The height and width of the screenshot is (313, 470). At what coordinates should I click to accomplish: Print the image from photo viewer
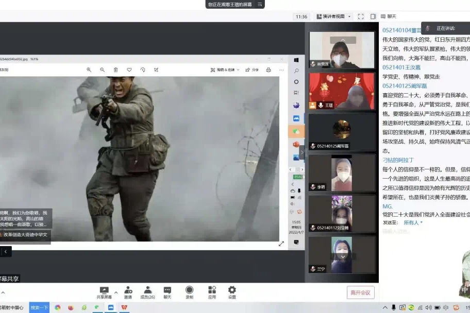[x=268, y=70]
